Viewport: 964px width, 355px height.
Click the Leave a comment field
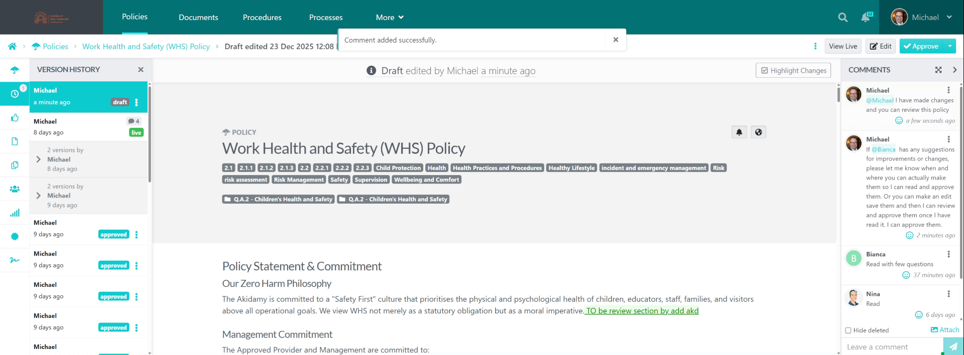pos(891,347)
